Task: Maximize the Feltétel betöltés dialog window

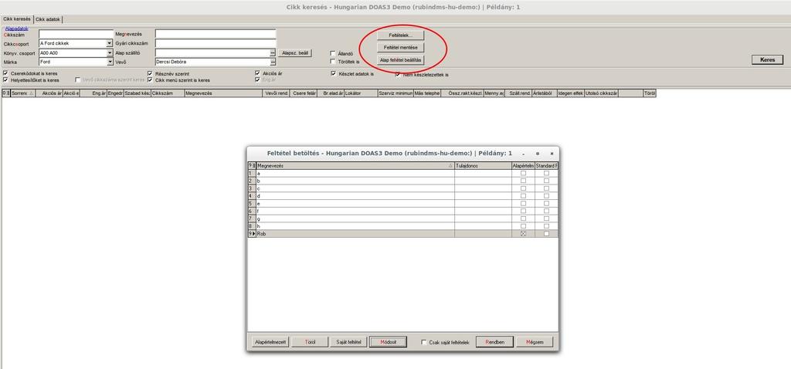Action: [x=538, y=154]
